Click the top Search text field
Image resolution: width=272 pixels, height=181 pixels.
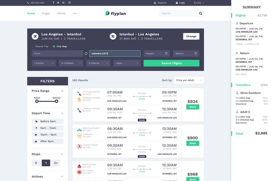(x=178, y=13)
